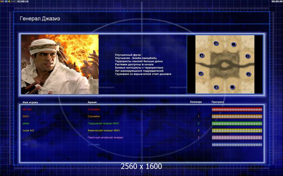Click bonus line 'Террористы наносят больше урона'
This screenshot has width=283, height=176.
(139, 61)
